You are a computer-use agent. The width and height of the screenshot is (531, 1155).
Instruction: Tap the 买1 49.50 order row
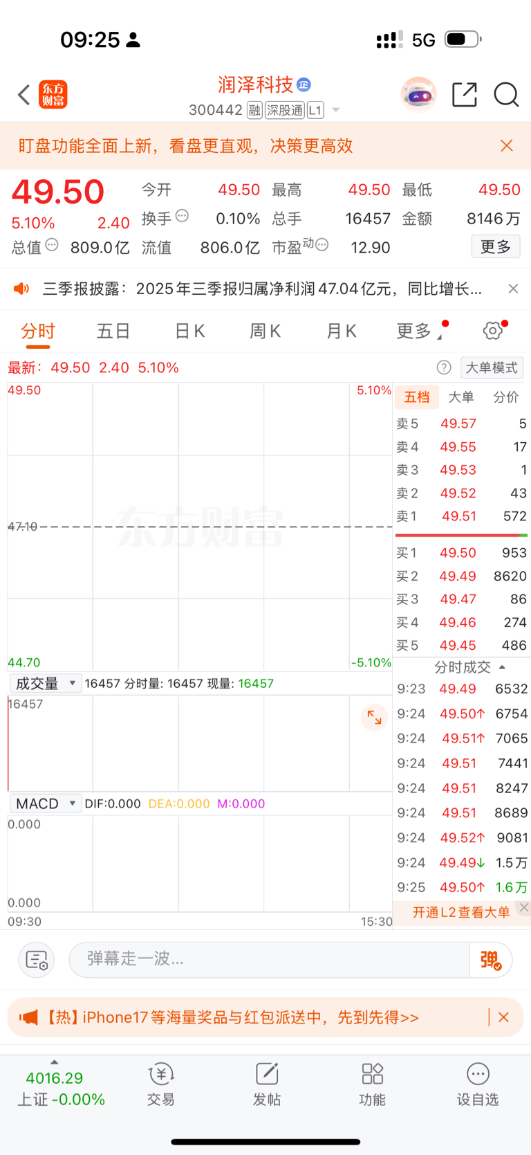coord(461,553)
